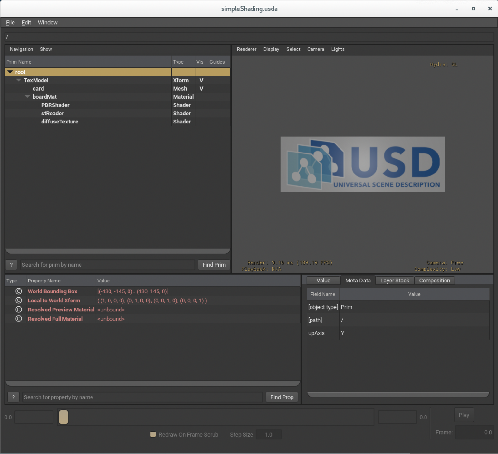
Task: Select the stReader shader prim
Action: (118, 113)
